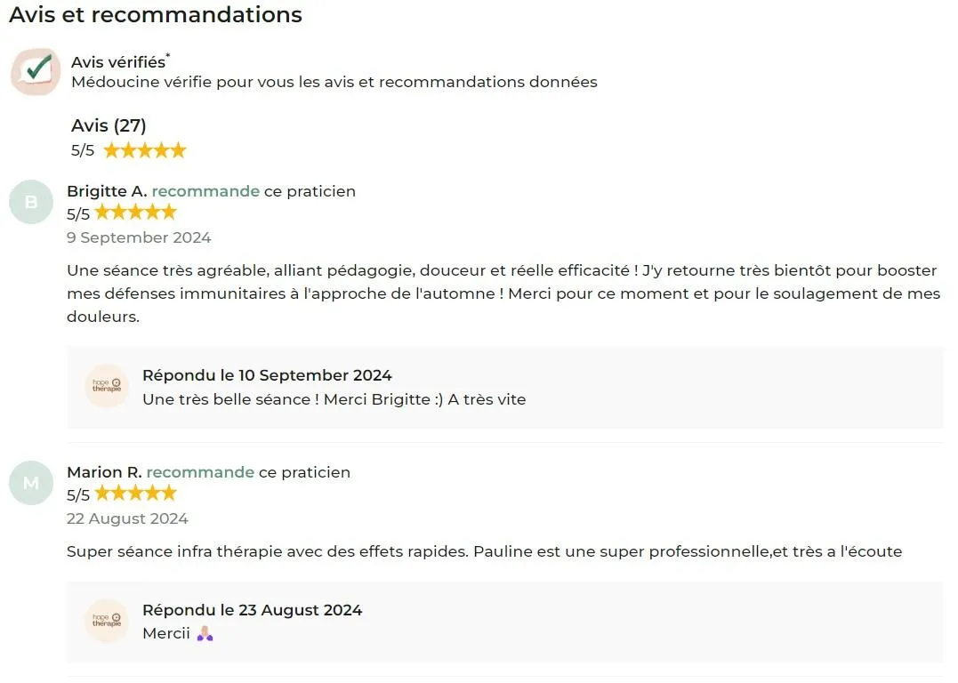The width and height of the screenshot is (958, 683).
Task: Click the Avis vérifiés label with asterisk
Action: pos(120,61)
